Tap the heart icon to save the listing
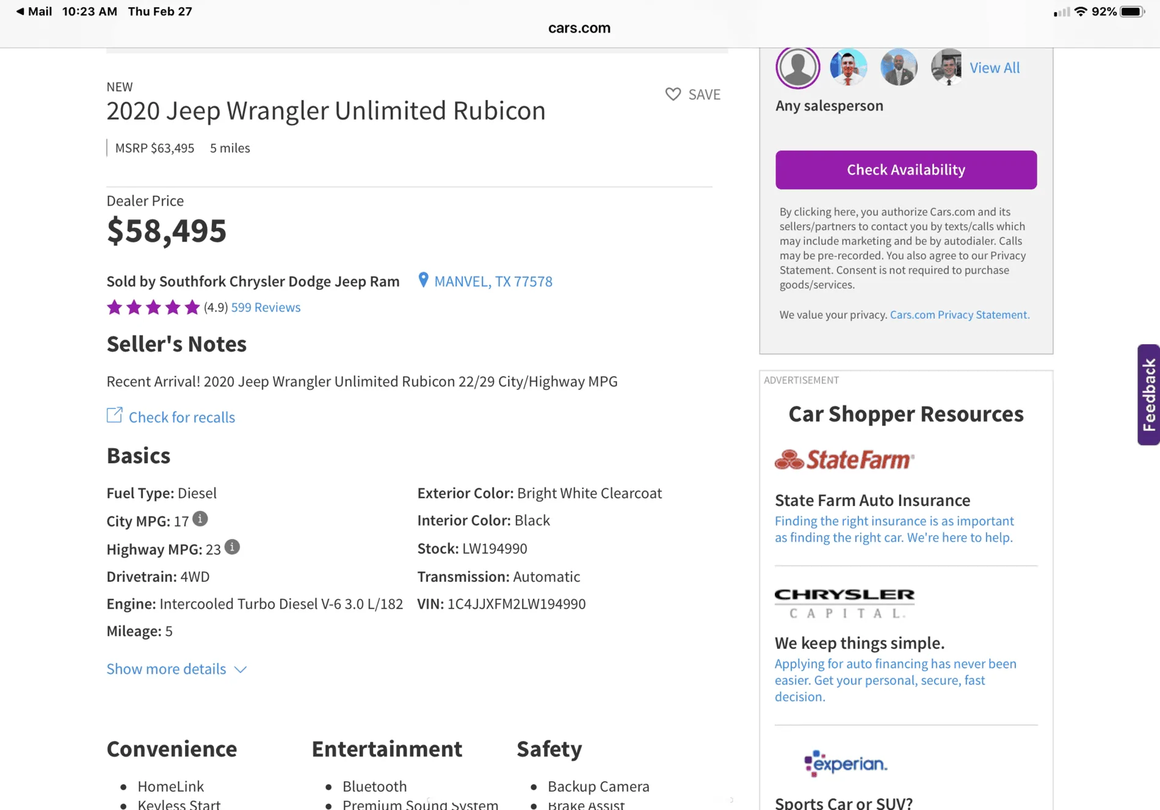The height and width of the screenshot is (810, 1160). click(673, 94)
